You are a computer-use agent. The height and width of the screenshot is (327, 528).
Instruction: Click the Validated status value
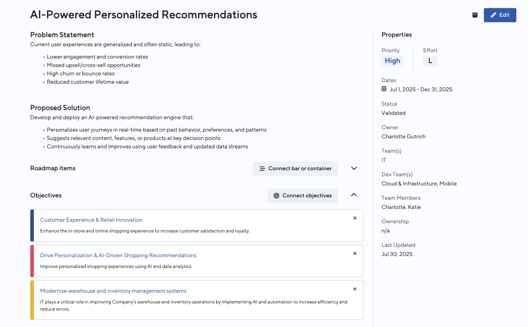click(393, 113)
